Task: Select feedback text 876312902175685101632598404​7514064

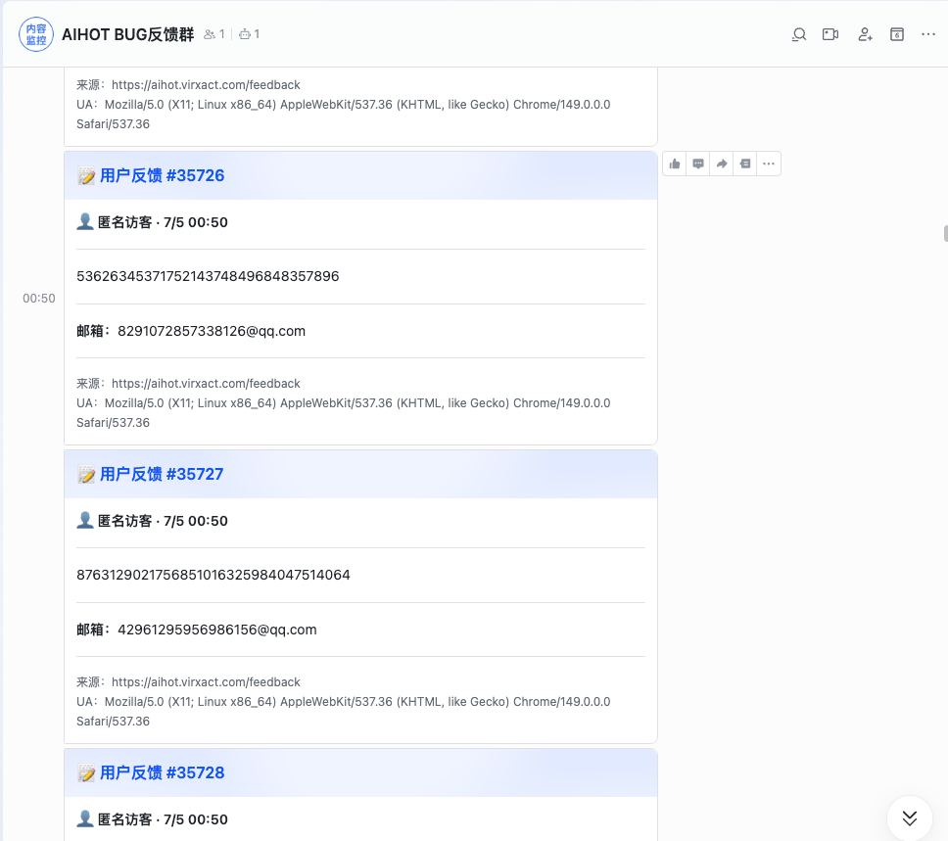Action: pyautogui.click(x=213, y=575)
